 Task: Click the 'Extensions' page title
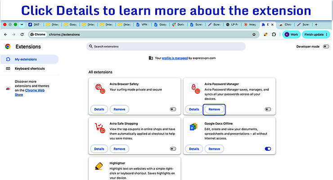[x=28, y=46]
